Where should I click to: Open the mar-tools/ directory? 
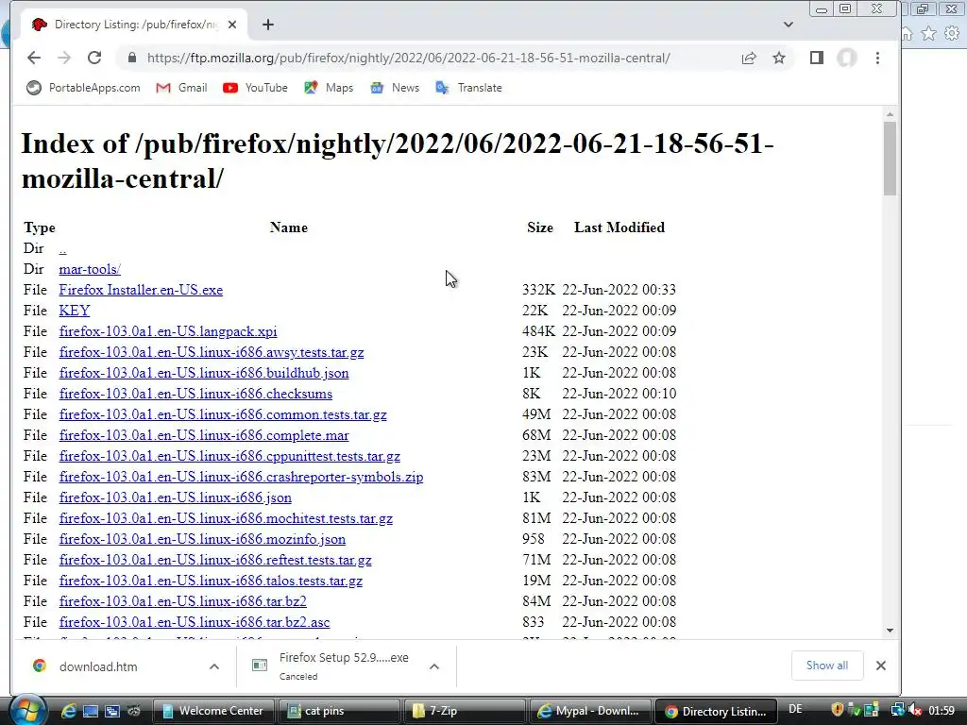pyautogui.click(x=90, y=269)
